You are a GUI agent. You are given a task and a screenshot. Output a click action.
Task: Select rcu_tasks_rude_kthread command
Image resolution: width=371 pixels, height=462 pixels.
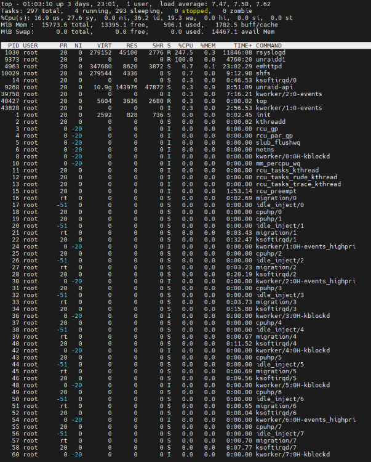pos(297,177)
